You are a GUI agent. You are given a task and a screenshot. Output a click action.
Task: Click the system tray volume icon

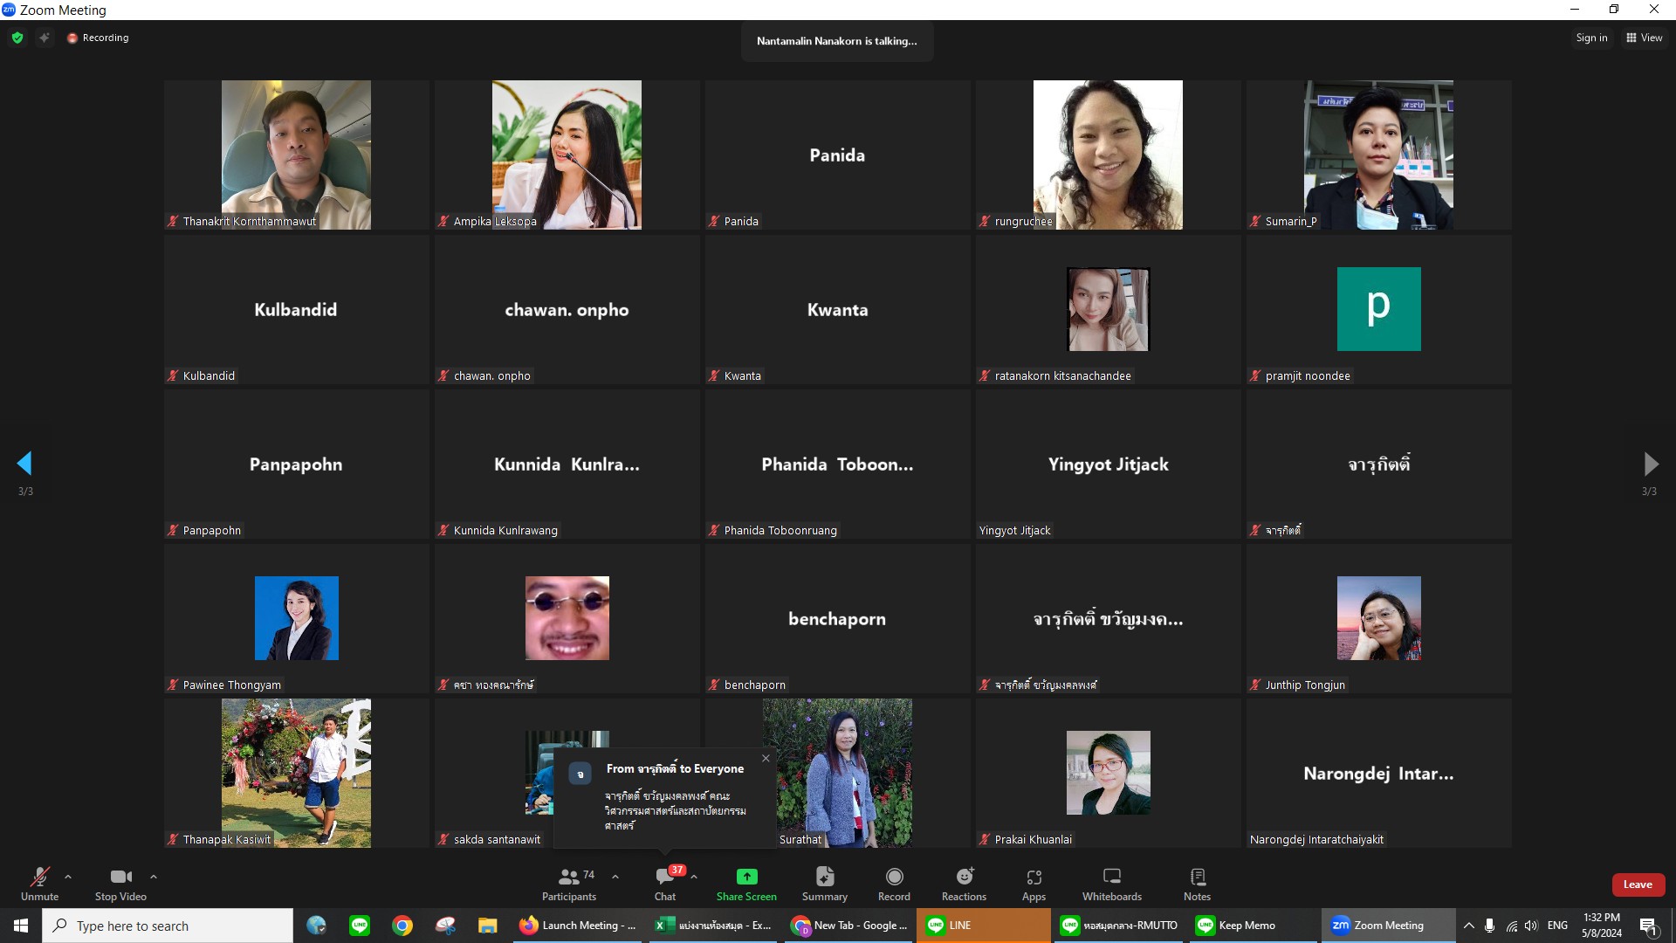1531,926
